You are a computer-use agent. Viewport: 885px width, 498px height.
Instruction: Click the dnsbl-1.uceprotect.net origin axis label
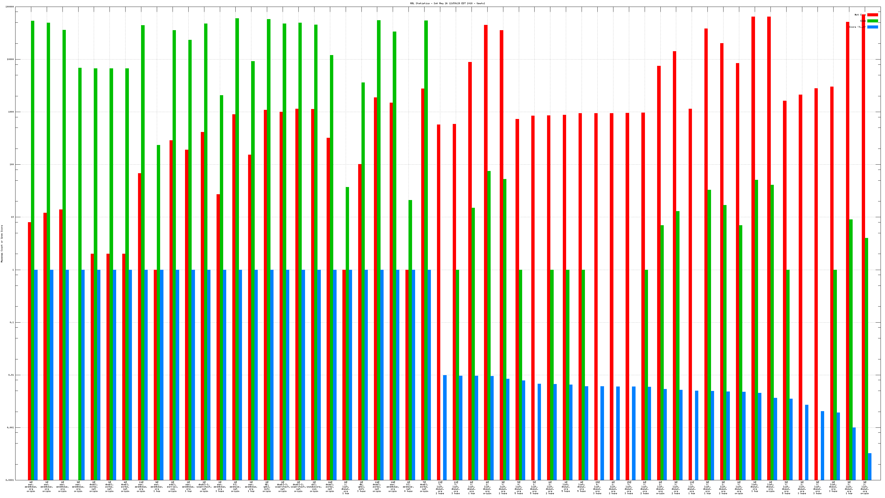click(204, 487)
